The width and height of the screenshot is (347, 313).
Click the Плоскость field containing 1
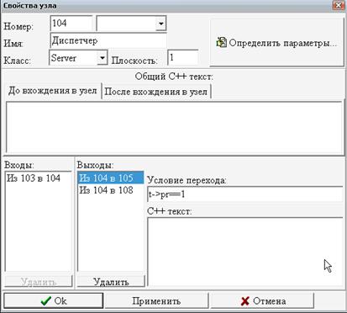tap(182, 58)
